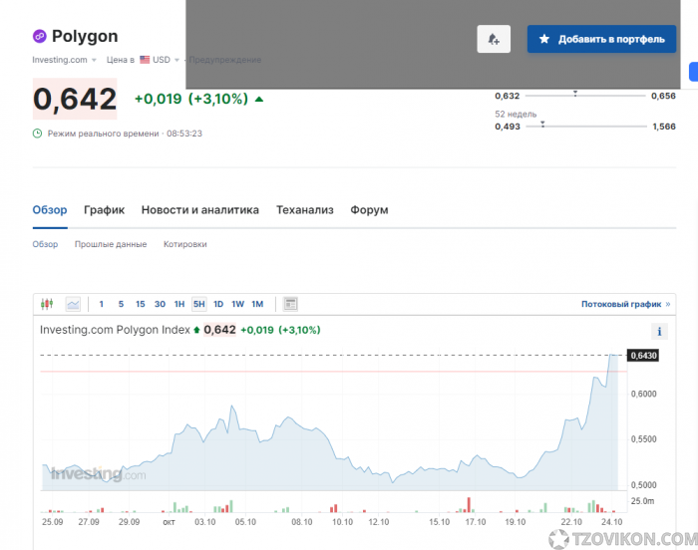Click the big 0,642 price value
This screenshot has height=550, width=698.
click(75, 99)
